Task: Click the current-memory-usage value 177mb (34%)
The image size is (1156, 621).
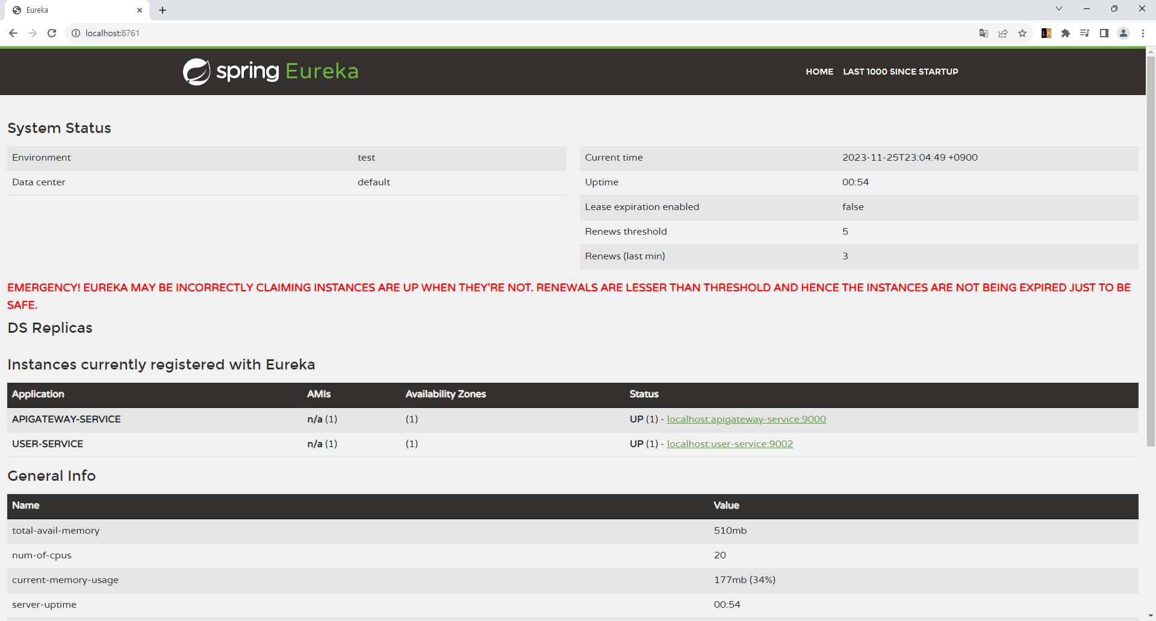Action: coord(745,580)
